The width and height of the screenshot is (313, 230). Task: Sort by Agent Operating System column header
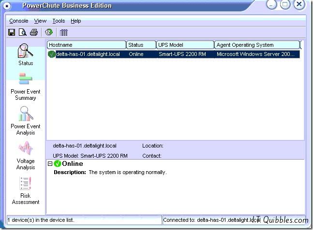tap(257, 45)
